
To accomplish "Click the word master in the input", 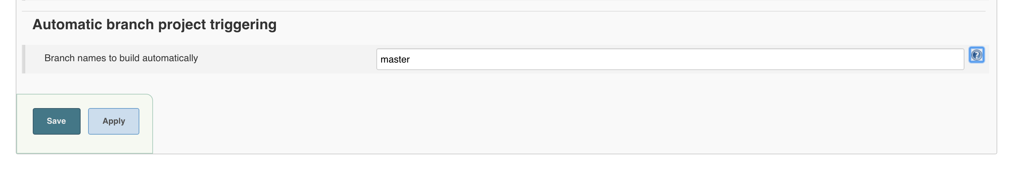I will [x=395, y=59].
